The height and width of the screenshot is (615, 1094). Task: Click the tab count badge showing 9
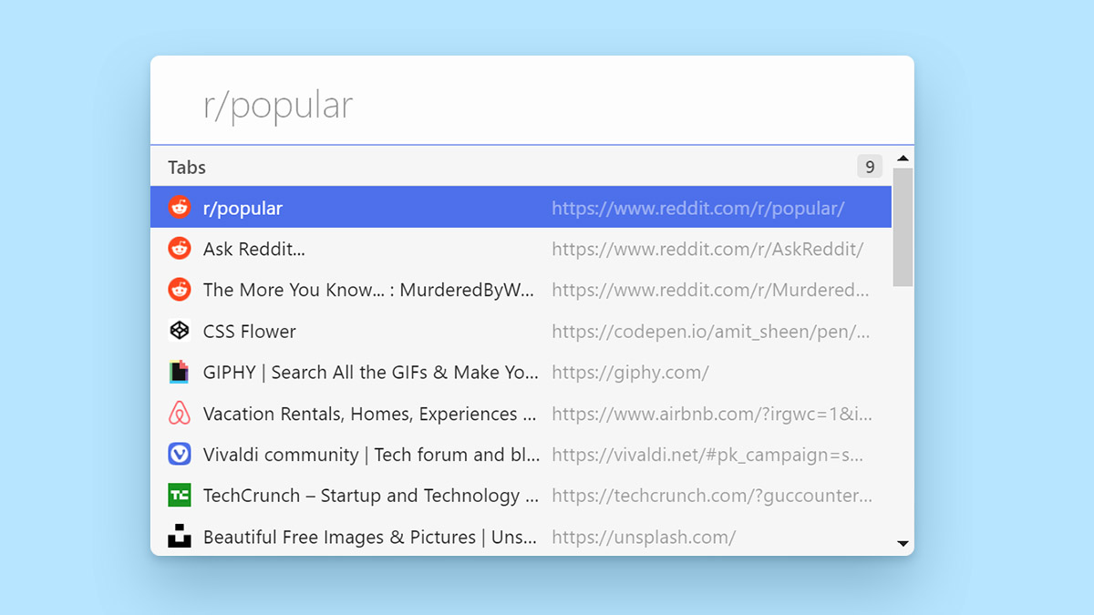pos(869,167)
